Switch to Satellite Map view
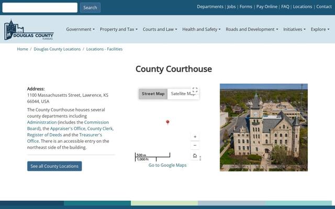This screenshot has width=335, height=209. click(183, 94)
